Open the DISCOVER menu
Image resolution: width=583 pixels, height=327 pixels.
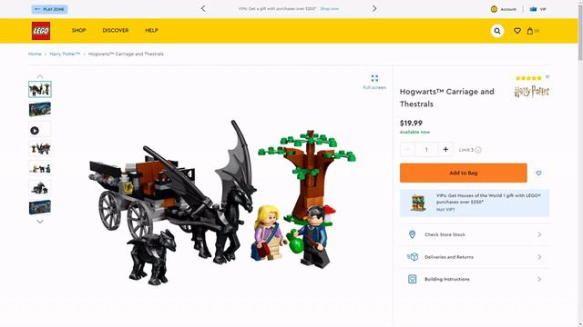pos(116,30)
